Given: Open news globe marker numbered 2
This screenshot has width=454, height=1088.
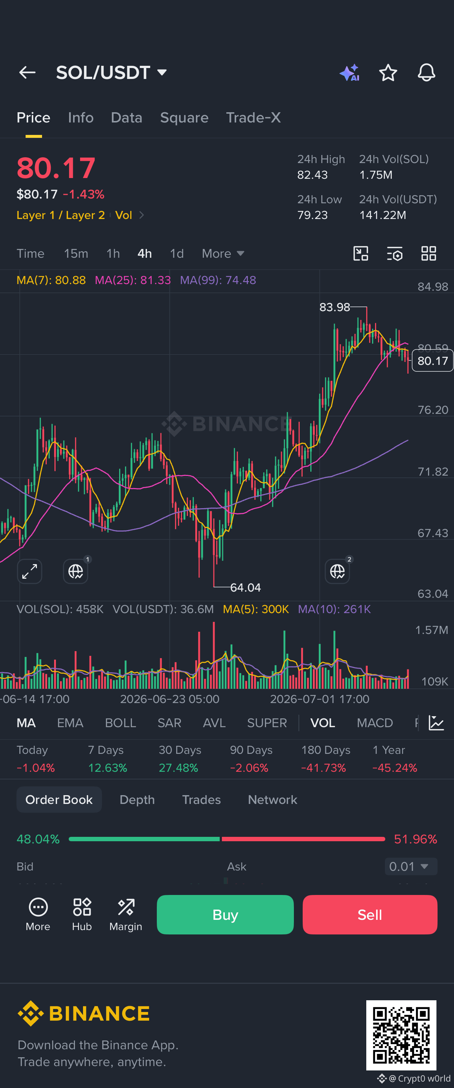Looking at the screenshot, I should click(337, 571).
